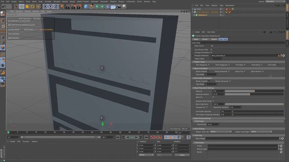Click the light bulb icon

coord(124,7)
